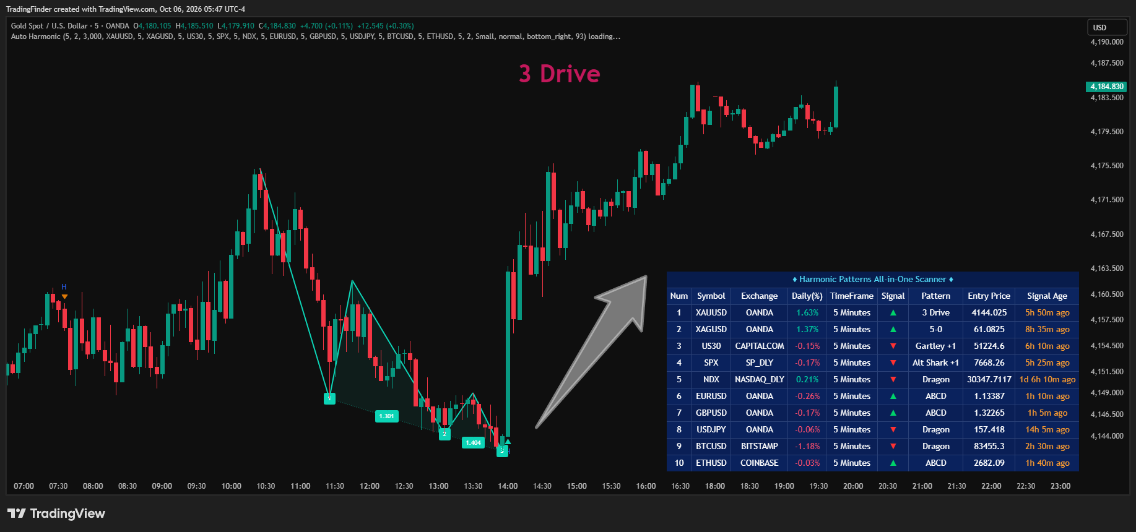Click the Alt Shark +1 pattern cell
1136x532 pixels.
point(936,363)
